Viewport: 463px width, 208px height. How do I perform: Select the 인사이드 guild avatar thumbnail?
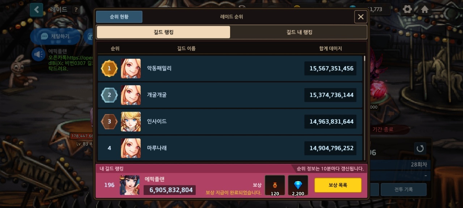coord(131,122)
